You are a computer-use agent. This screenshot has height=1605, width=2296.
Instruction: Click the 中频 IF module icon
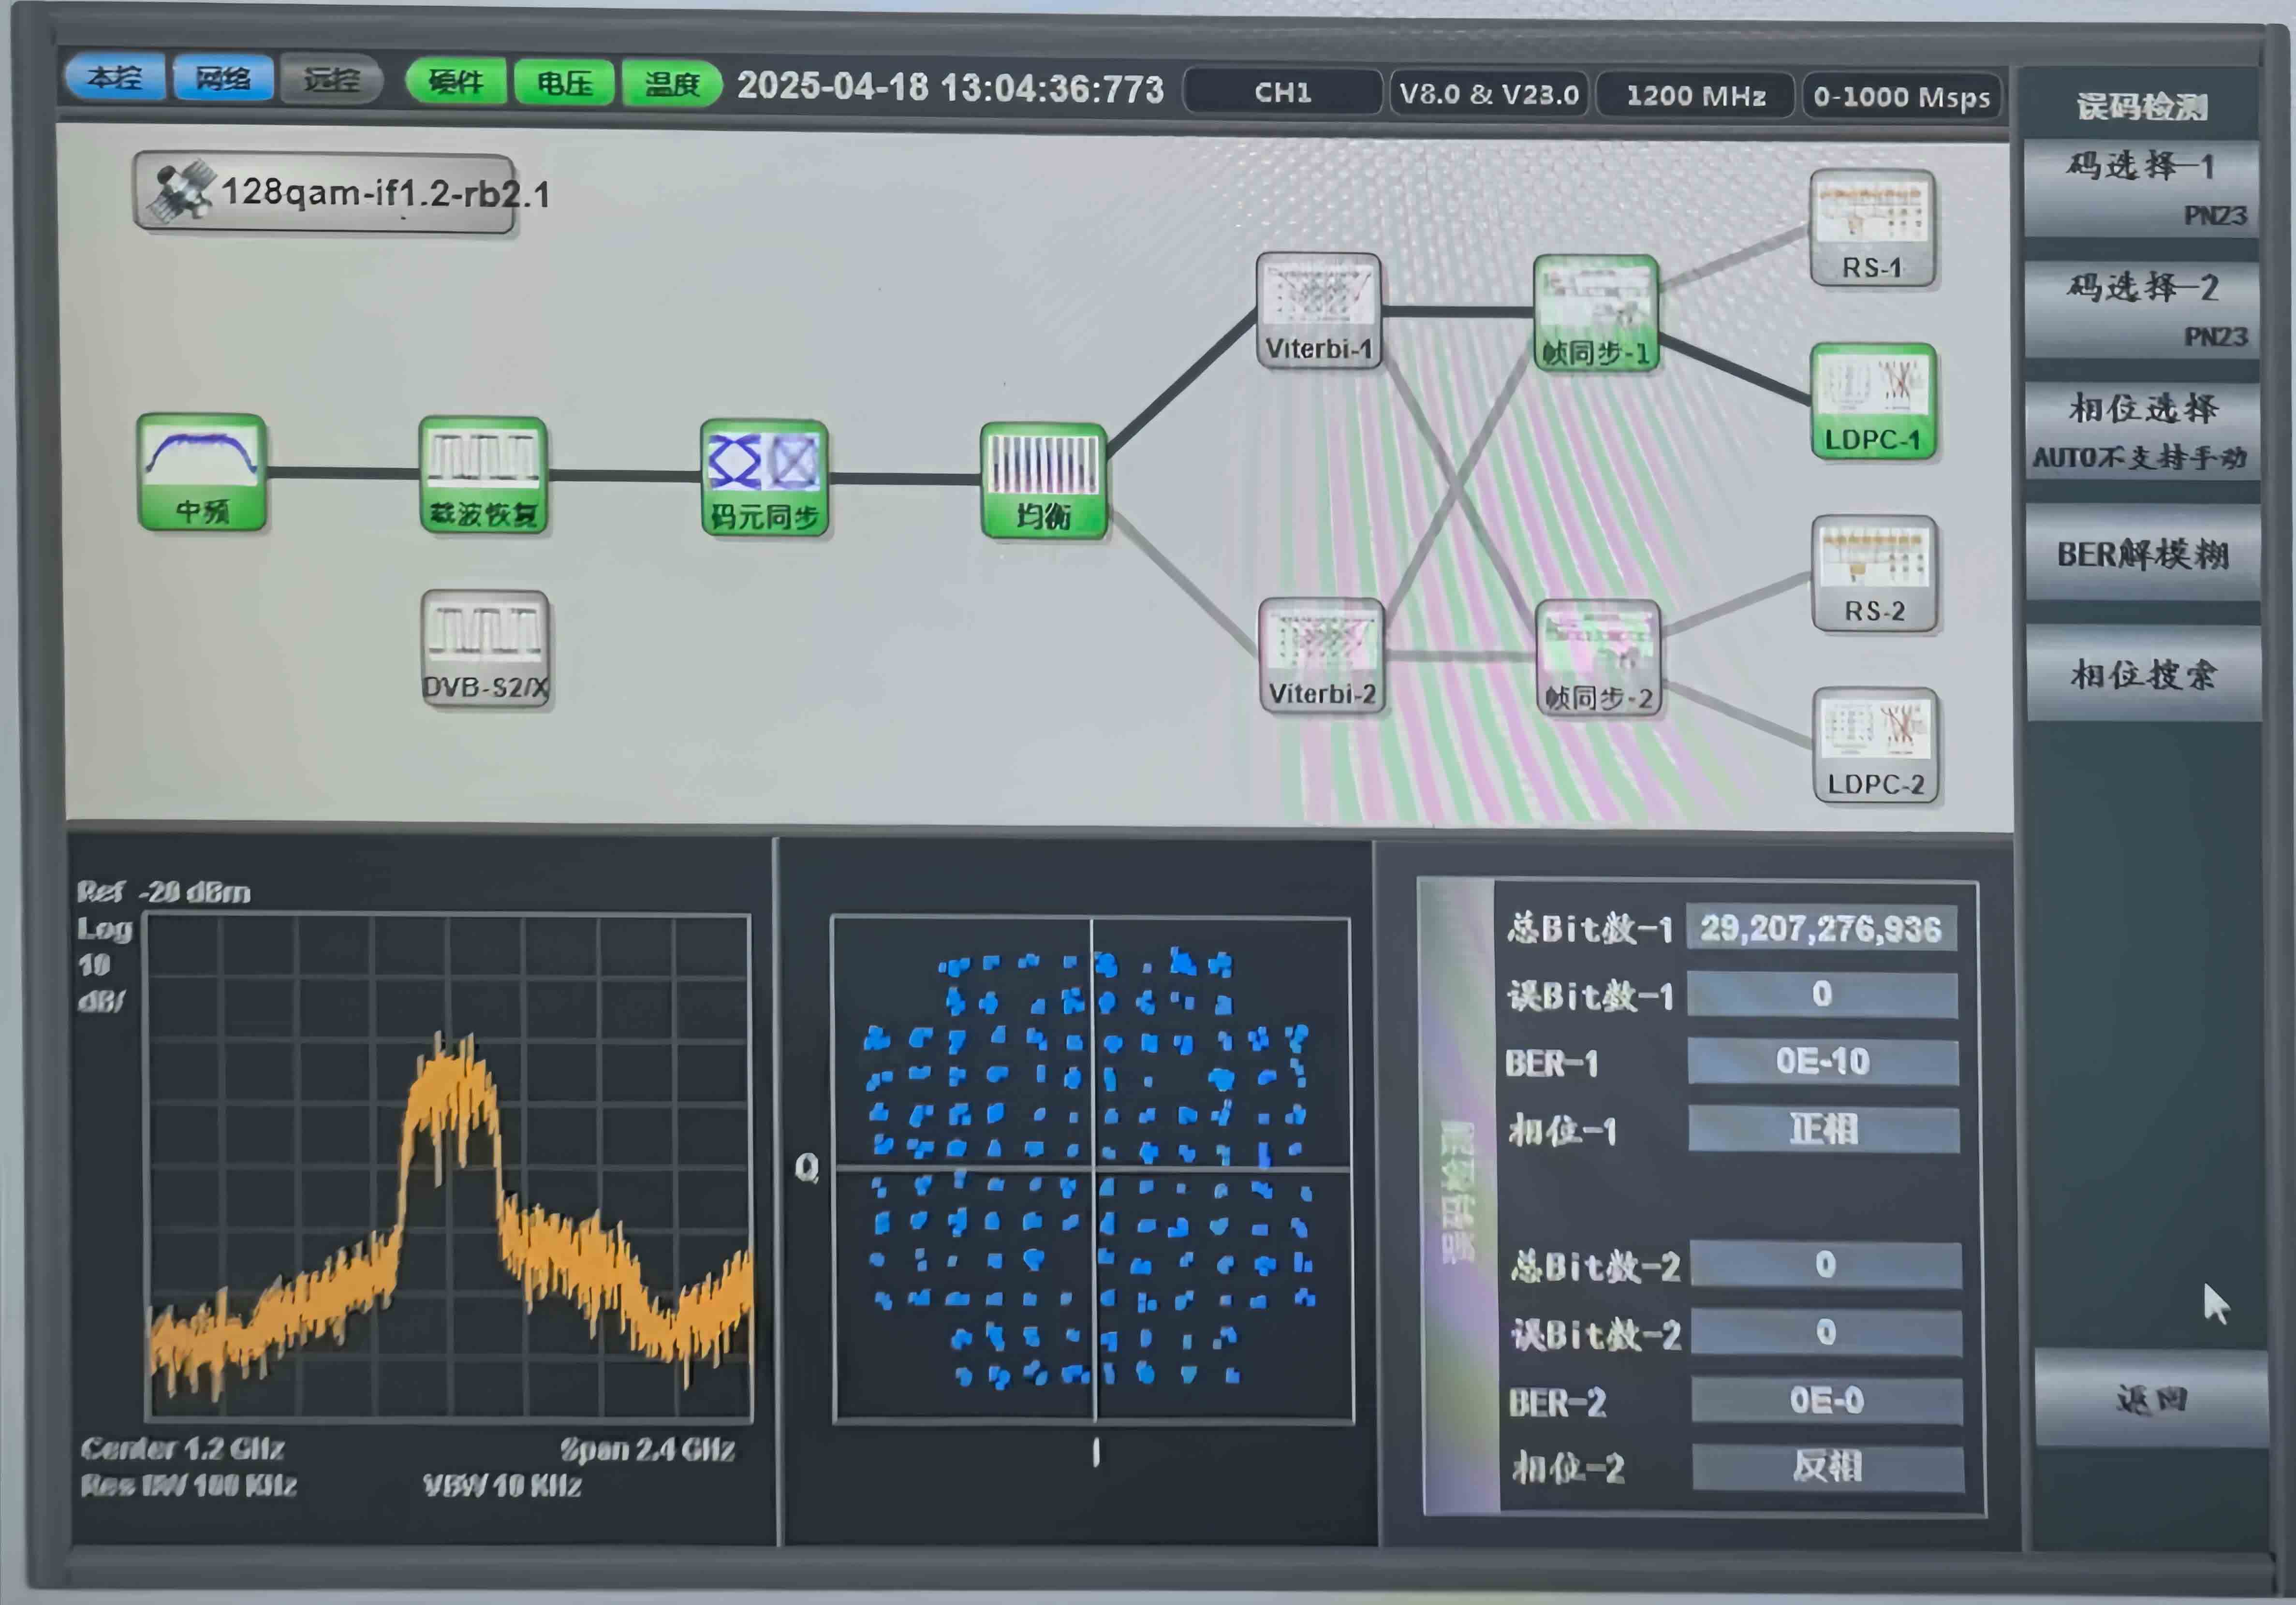point(201,472)
